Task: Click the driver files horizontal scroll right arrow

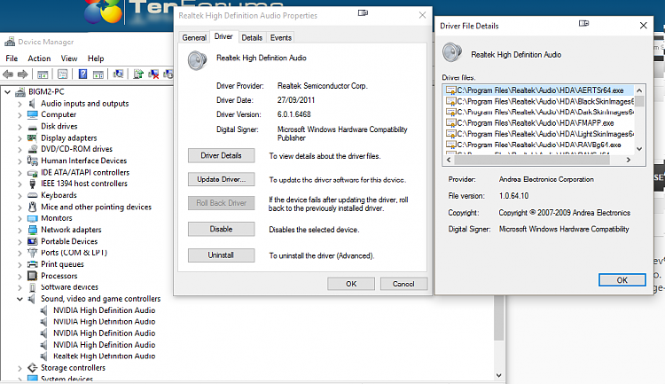Action: point(629,160)
